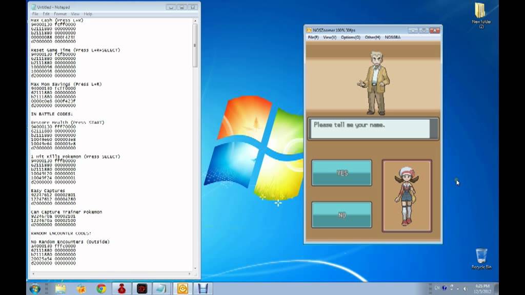Viewport: 525px width, 295px height.
Task: Choose YES in the game
Action: tap(341, 173)
